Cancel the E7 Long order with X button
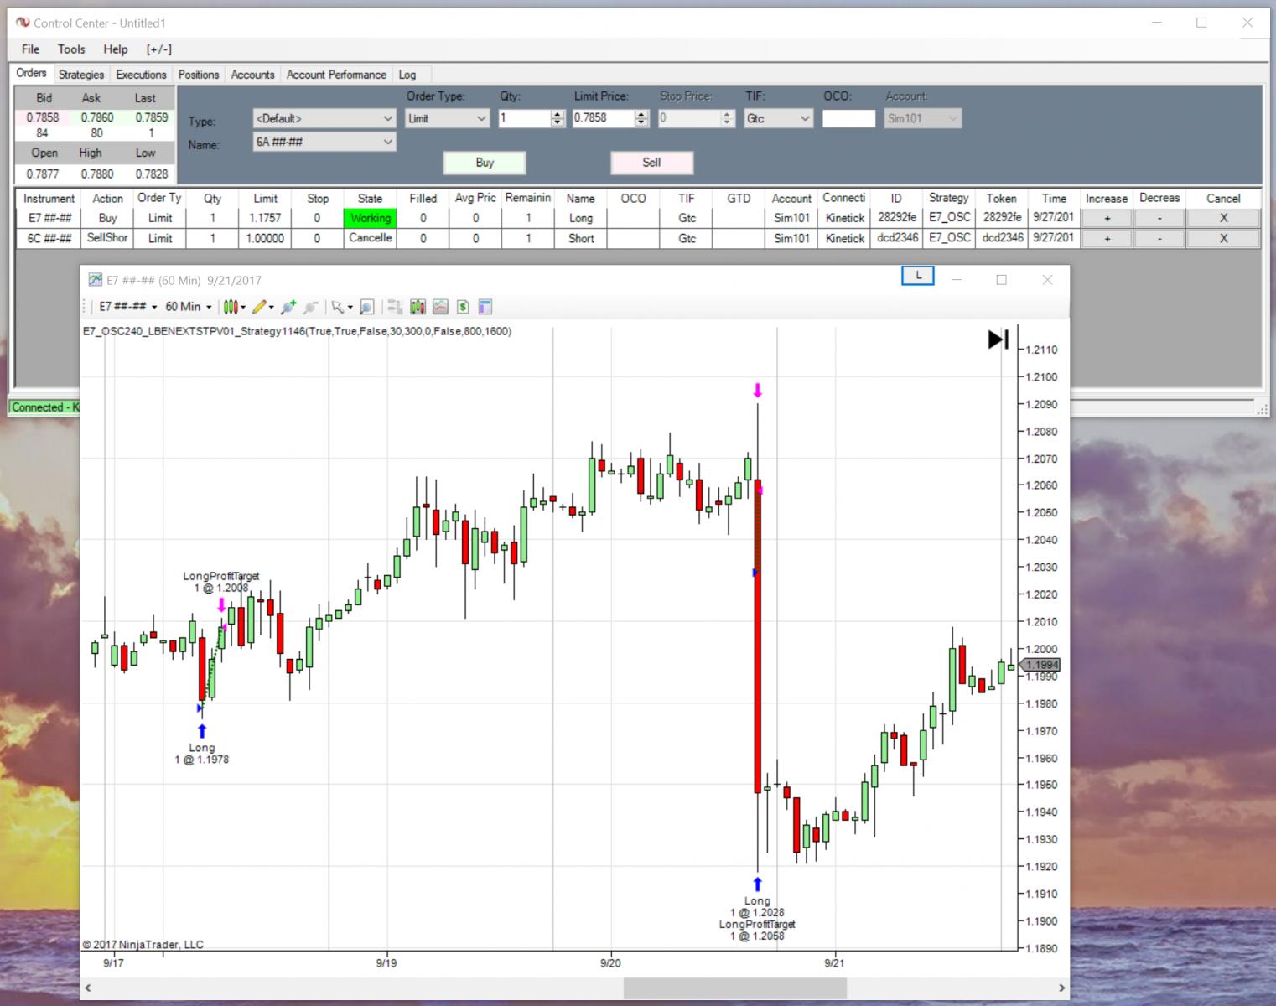This screenshot has height=1006, width=1276. pyautogui.click(x=1223, y=218)
